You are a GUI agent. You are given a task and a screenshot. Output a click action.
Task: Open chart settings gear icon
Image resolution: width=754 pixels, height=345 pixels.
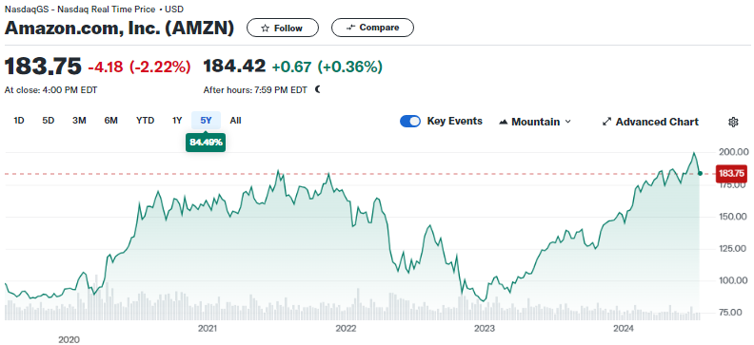tap(733, 122)
